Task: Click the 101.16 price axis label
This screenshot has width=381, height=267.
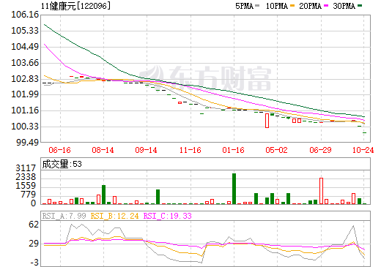Action: point(25,110)
